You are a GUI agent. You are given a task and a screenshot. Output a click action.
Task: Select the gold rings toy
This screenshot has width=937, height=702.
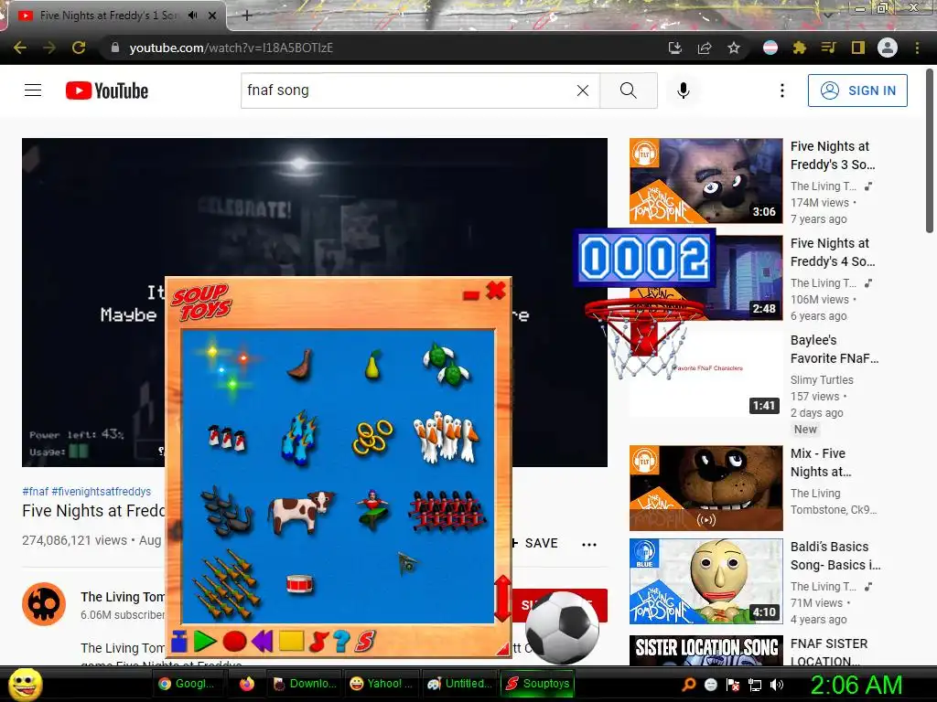pos(373,438)
